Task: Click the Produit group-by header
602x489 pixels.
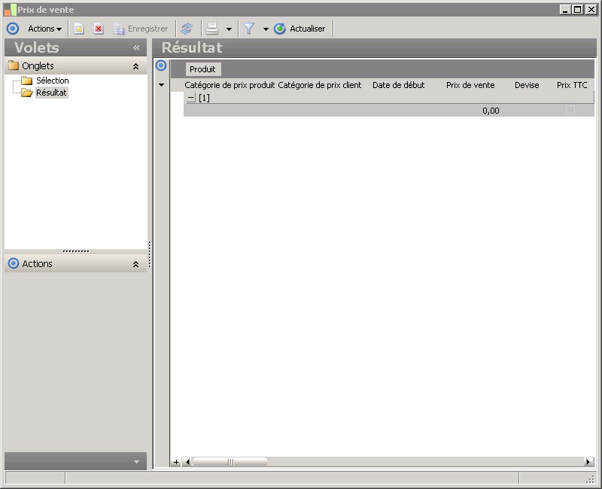Action: (x=202, y=69)
